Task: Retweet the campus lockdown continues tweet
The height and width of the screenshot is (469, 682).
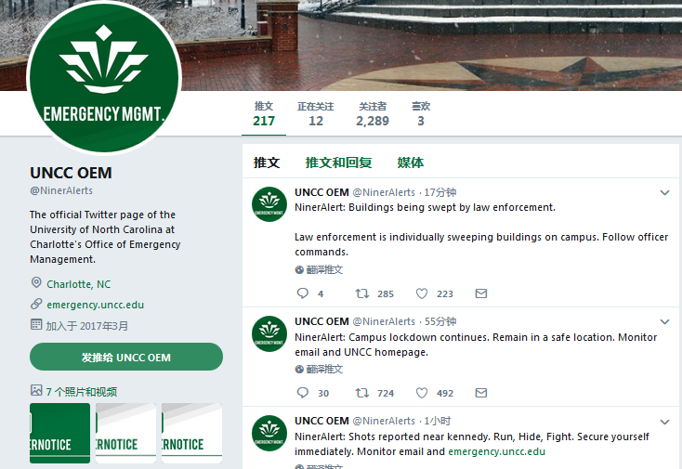Action: (362, 393)
